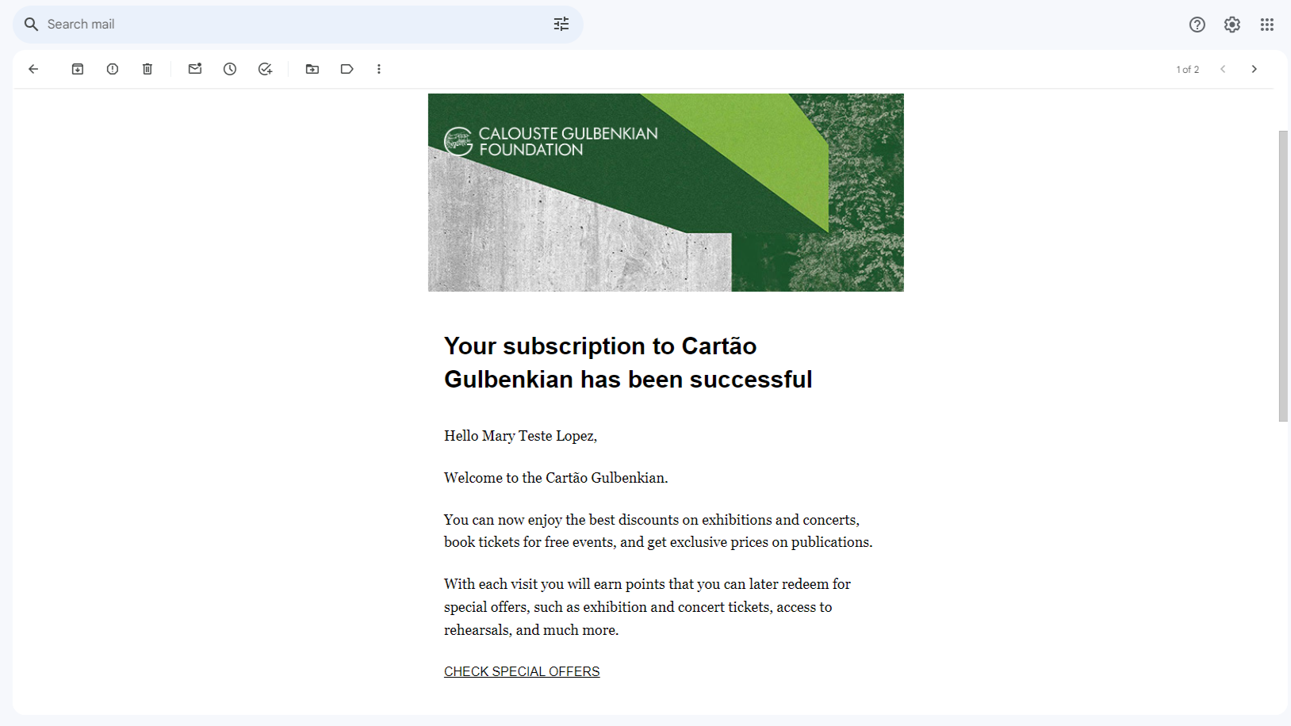
Task: Click the CHECK SPECIAL OFFERS link
Action: [x=522, y=671]
